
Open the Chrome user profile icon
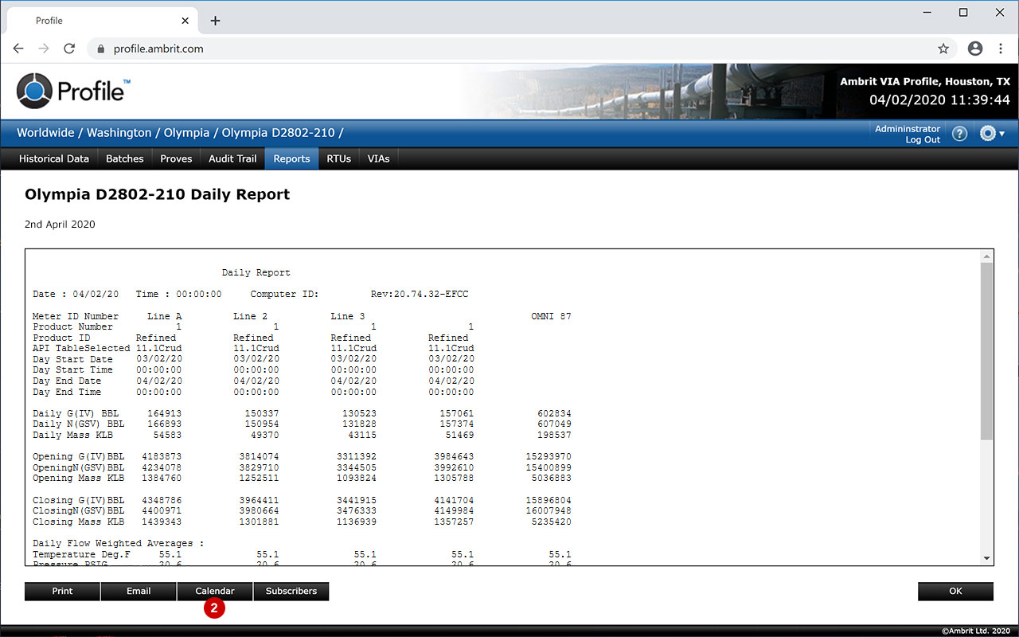pos(975,49)
